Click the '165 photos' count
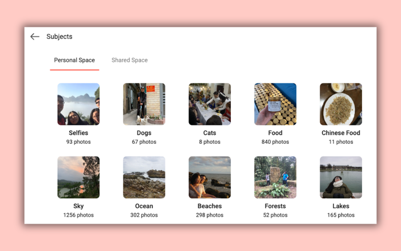This screenshot has height=251, width=401. (x=341, y=215)
